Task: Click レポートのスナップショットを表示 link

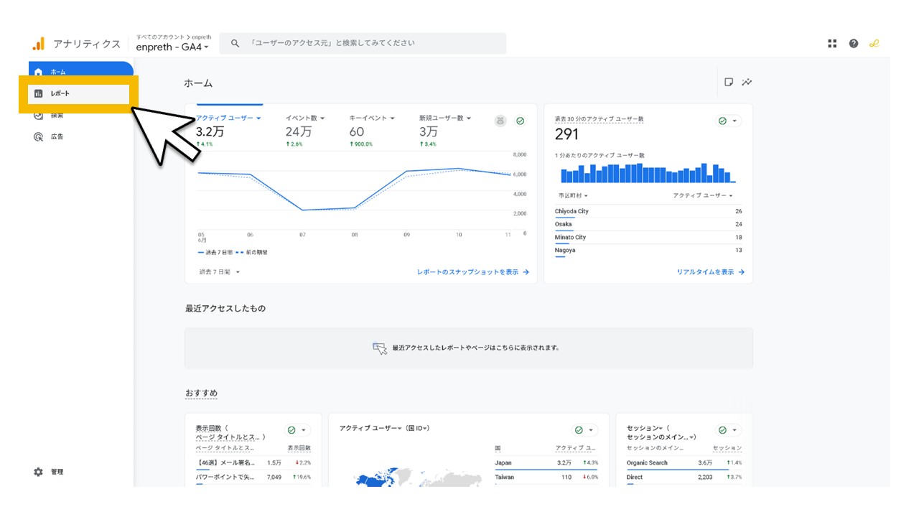Action: tap(472, 272)
